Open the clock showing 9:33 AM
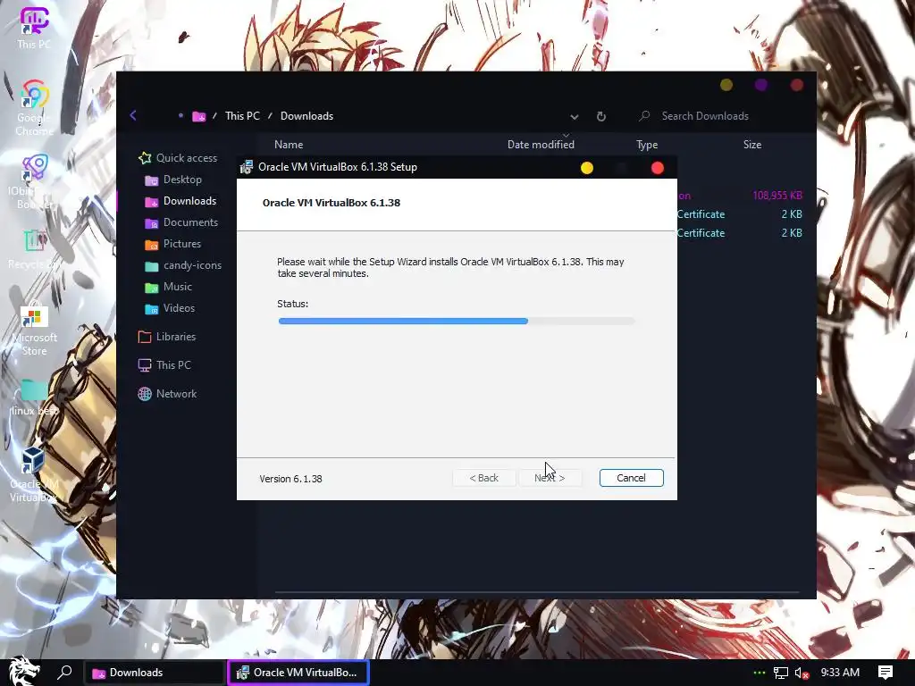This screenshot has width=915, height=686. (x=840, y=672)
